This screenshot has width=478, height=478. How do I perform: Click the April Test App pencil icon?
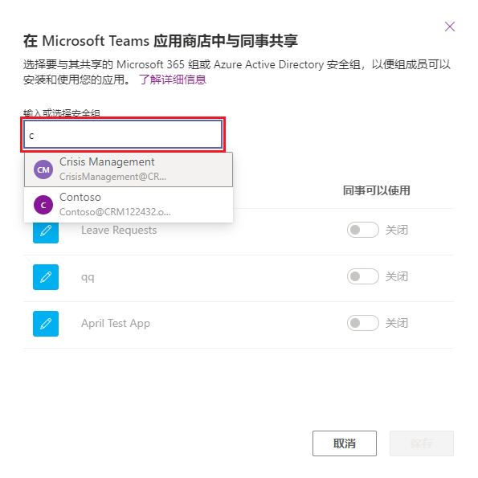(46, 324)
